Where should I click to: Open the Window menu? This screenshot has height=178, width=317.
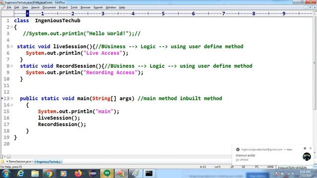111,7
